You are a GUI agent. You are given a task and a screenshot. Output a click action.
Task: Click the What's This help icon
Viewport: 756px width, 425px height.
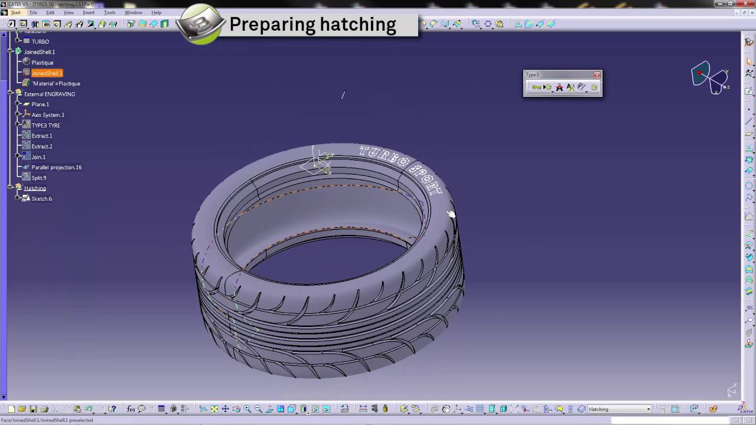[x=112, y=408]
